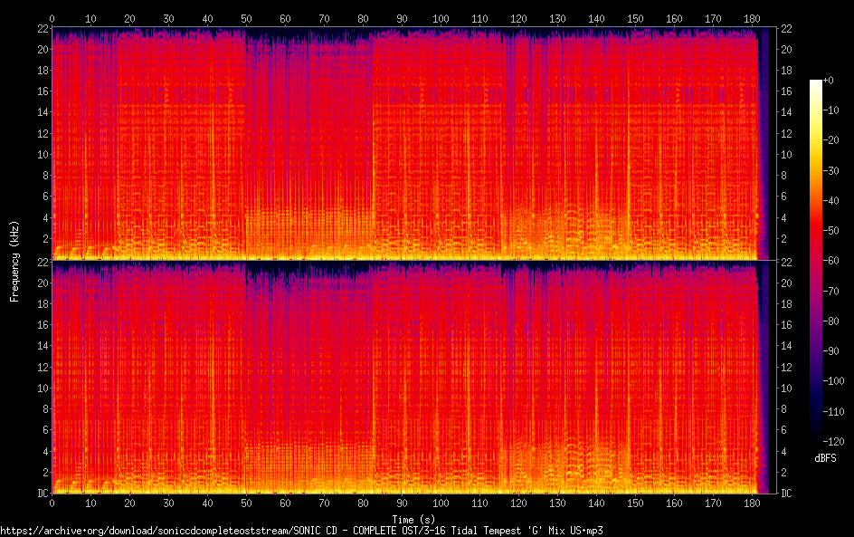Click the 50 second tick on the top axis

(x=246, y=18)
